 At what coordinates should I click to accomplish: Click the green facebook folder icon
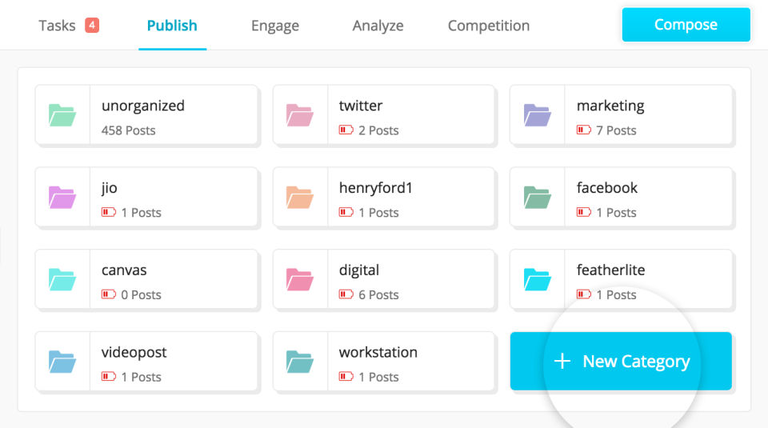537,198
